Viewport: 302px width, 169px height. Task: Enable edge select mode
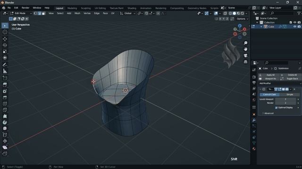[40, 14]
